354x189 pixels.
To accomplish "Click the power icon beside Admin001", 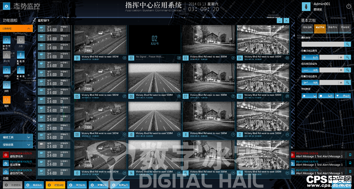I will 348,6.
